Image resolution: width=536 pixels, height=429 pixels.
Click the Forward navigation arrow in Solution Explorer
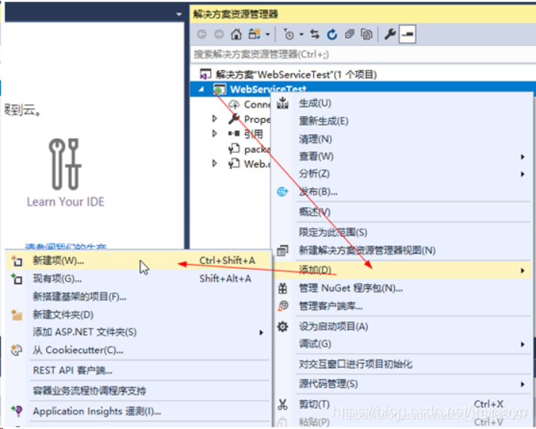[219, 35]
